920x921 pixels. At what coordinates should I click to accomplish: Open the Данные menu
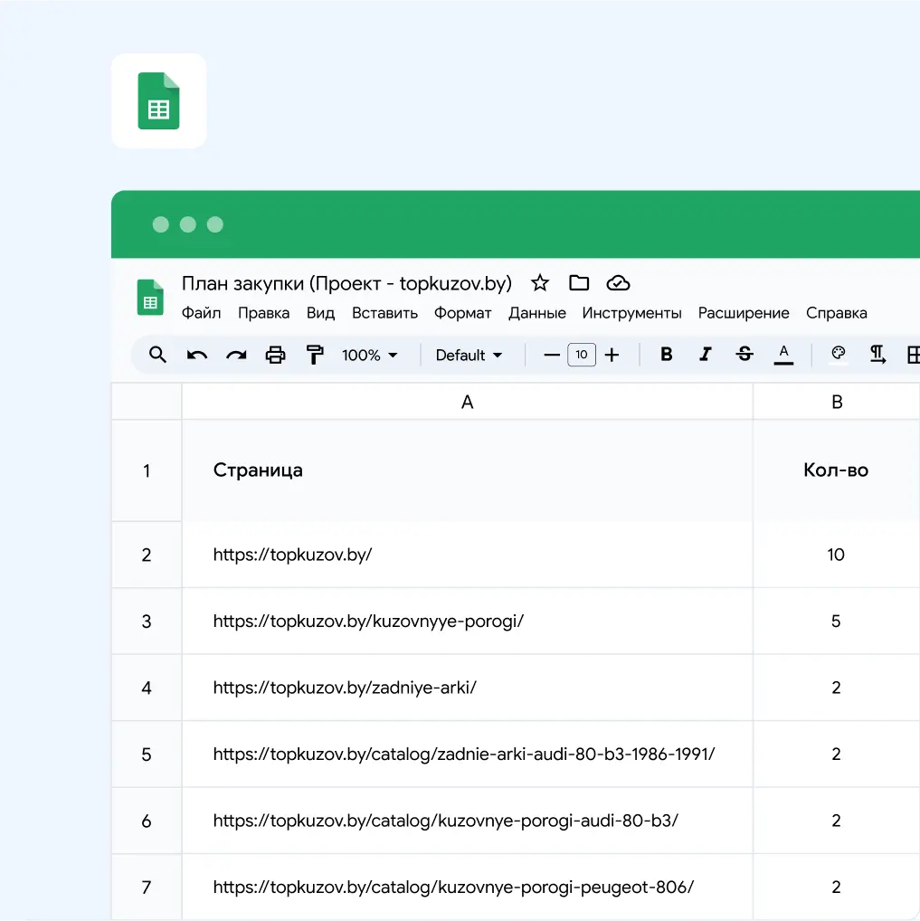pos(536,313)
